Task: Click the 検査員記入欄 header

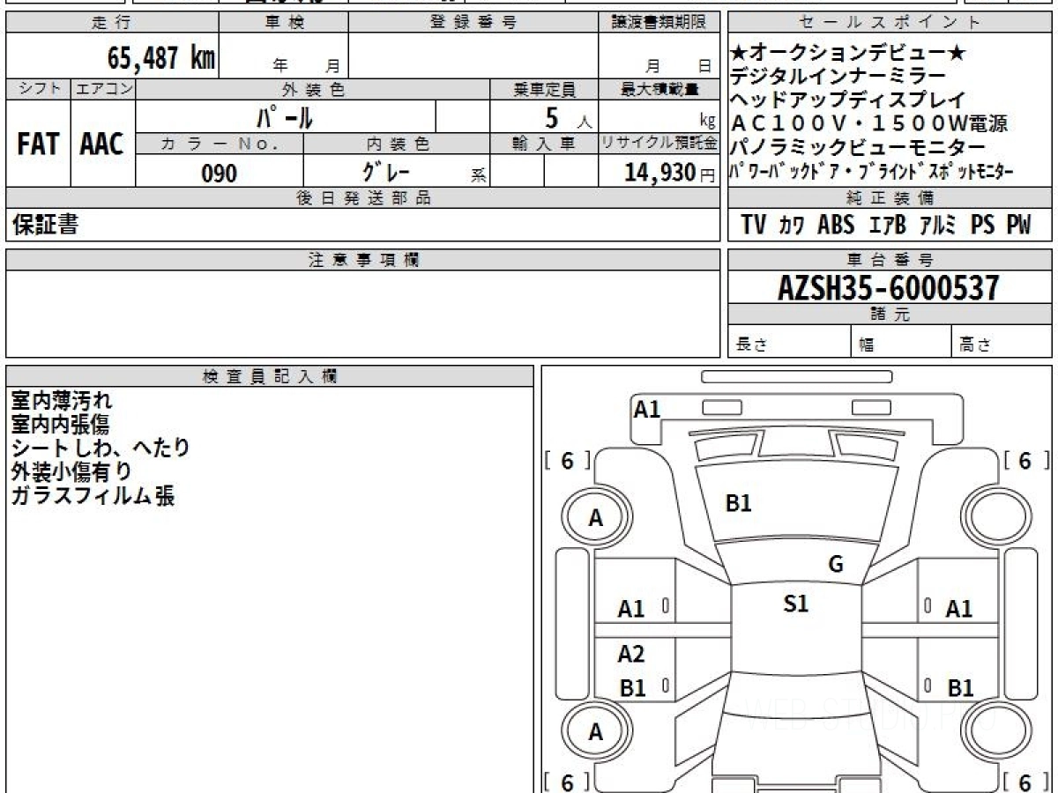Action: [270, 376]
